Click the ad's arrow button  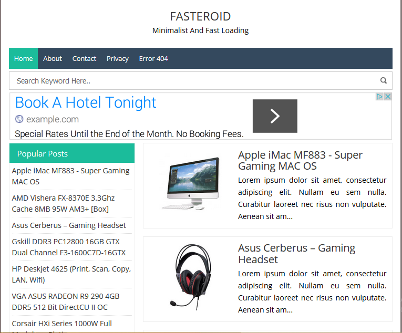point(275,116)
